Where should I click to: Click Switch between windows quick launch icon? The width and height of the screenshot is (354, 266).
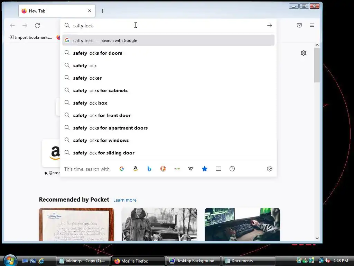tap(33, 261)
